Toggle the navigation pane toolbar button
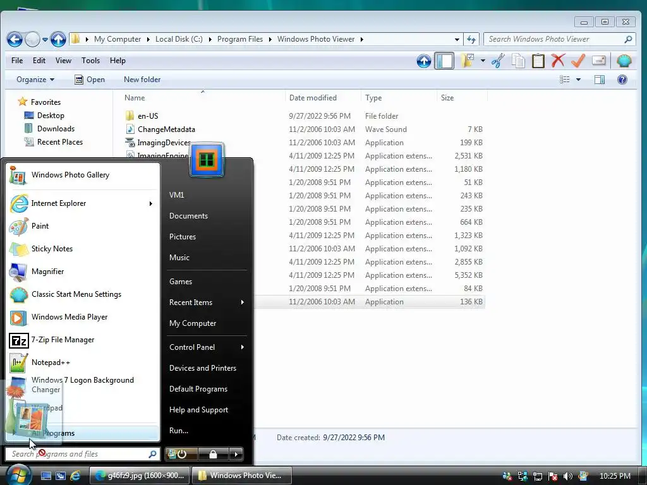This screenshot has width=647, height=485. 444,61
